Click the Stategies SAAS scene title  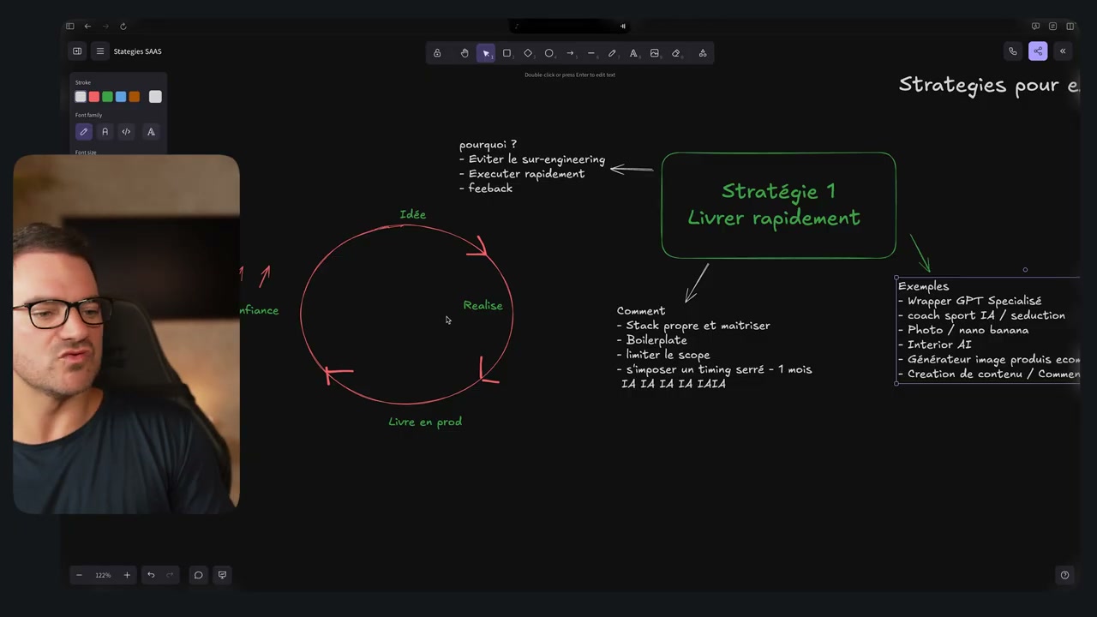pyautogui.click(x=137, y=51)
